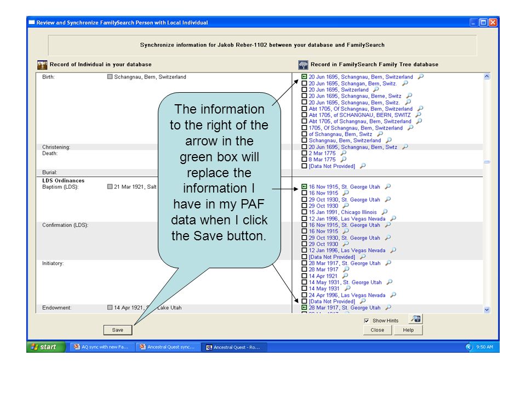526x395 pixels.
Task: Click magnifier beside death '[Data Not Provided]' entry
Action: pyautogui.click(x=363, y=166)
